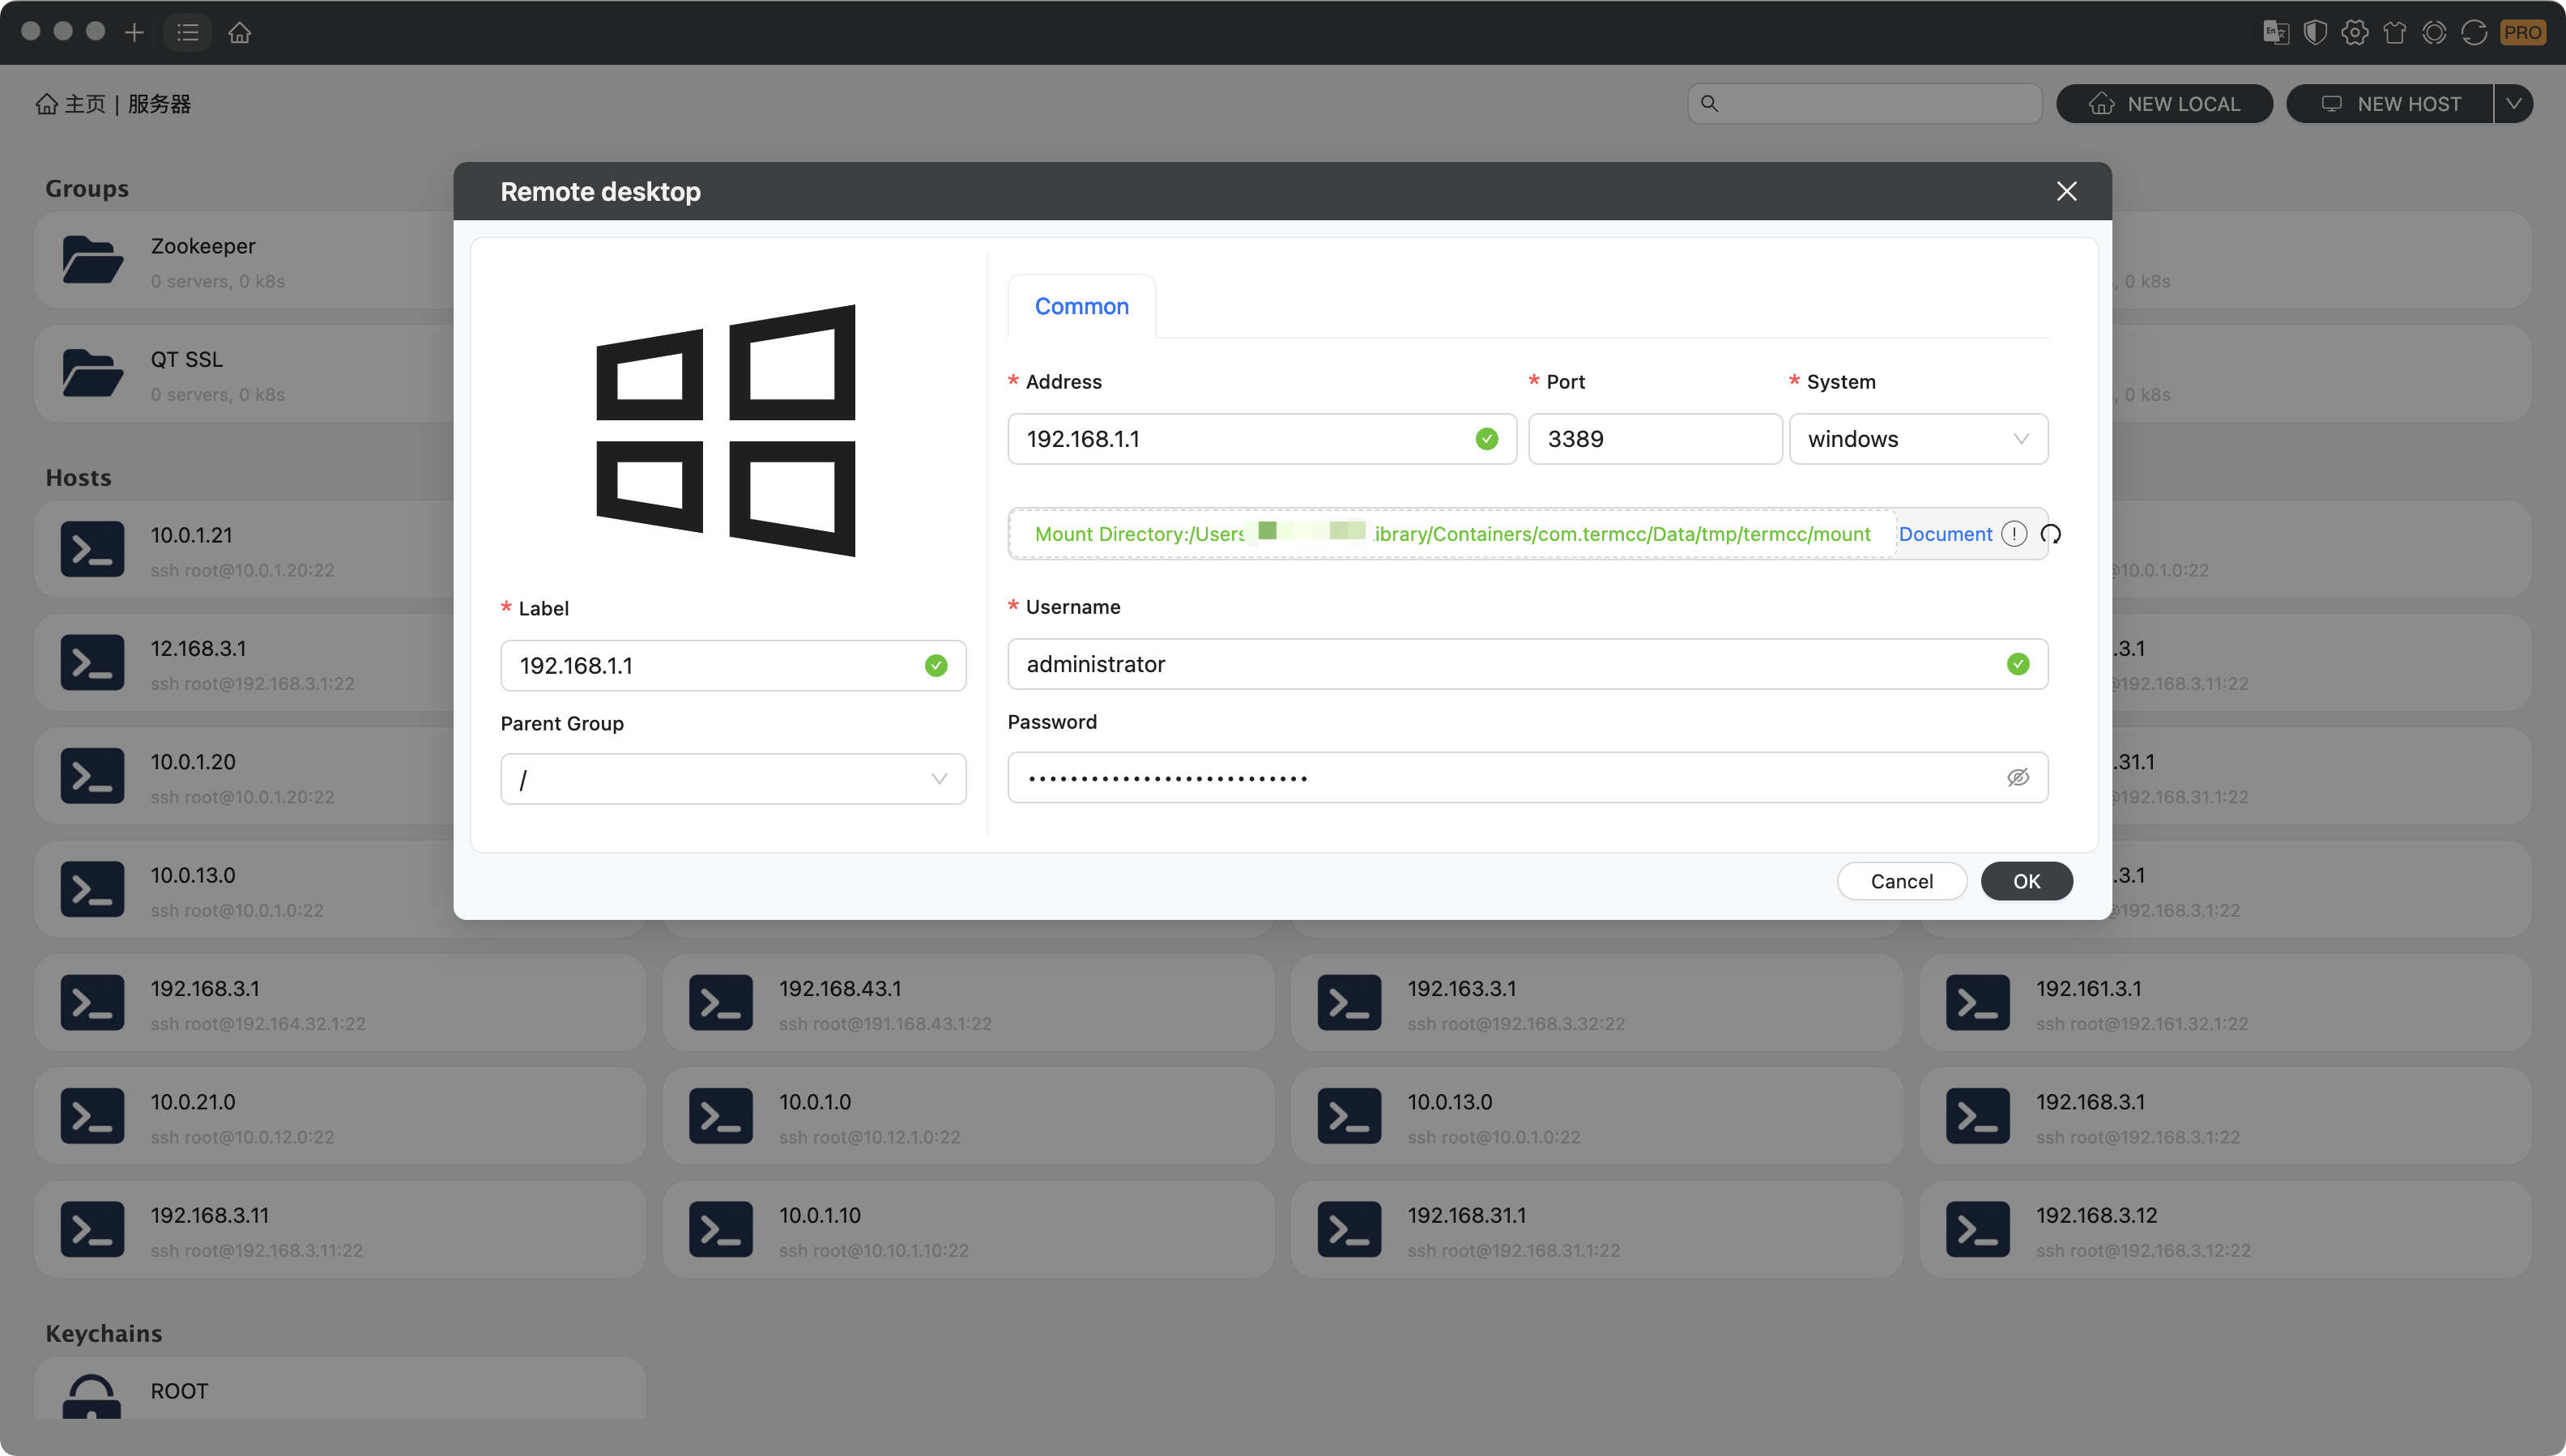2566x1456 pixels.
Task: Click the Keychains section heading
Action: click(x=104, y=1334)
